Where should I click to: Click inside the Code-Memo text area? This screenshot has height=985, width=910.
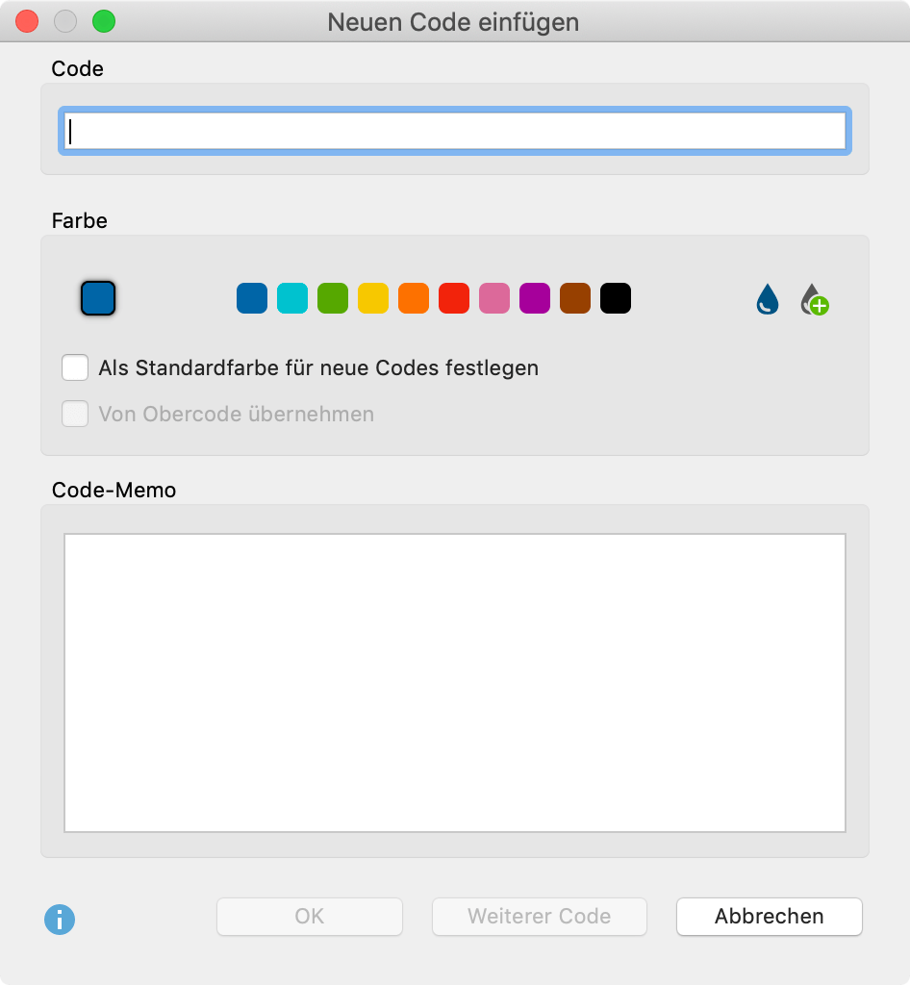coord(455,683)
